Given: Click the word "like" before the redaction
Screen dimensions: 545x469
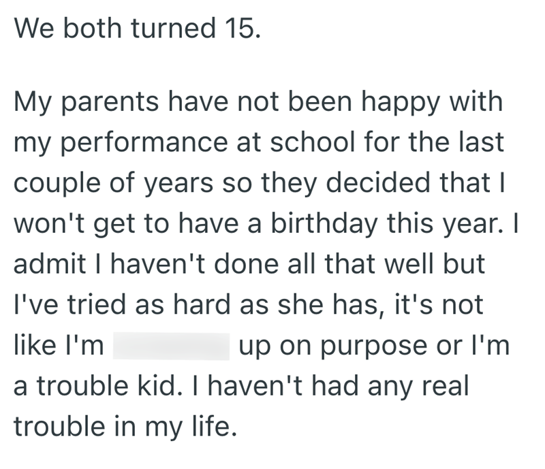Looking at the screenshot, I should (34, 345).
